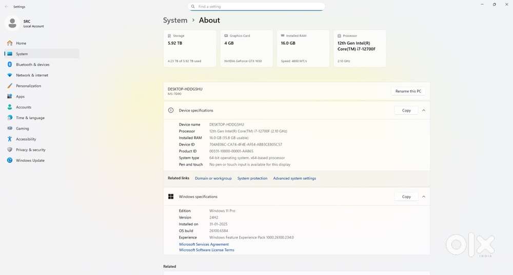Select Time & language in sidebar
This screenshot has width=513, height=275.
[x=30, y=118]
